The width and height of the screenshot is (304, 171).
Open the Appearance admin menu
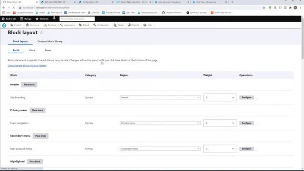[x=67, y=25]
